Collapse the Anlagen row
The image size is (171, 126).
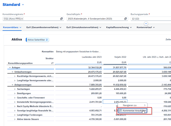tap(10, 68)
